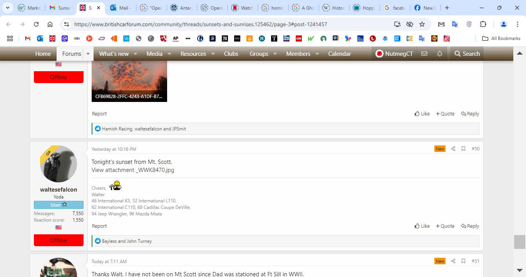
Task: Click the waltesefalcon avatar image
Action: (59, 164)
